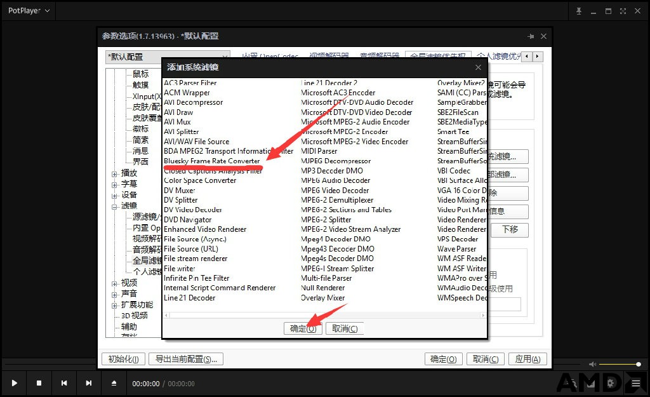Select 3D 视频 in the tree
This screenshot has height=397, width=650.
point(135,315)
